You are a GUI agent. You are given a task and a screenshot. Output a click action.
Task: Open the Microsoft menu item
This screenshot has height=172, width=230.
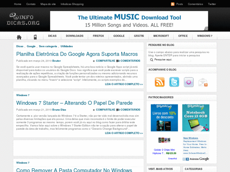point(161,36)
